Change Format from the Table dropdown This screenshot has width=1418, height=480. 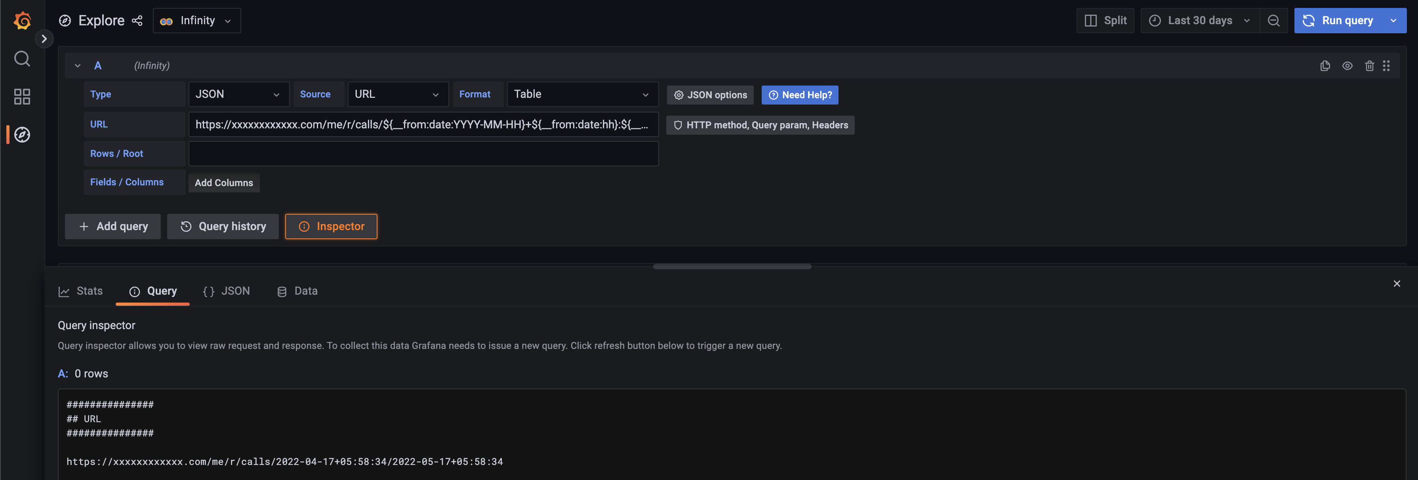(582, 94)
